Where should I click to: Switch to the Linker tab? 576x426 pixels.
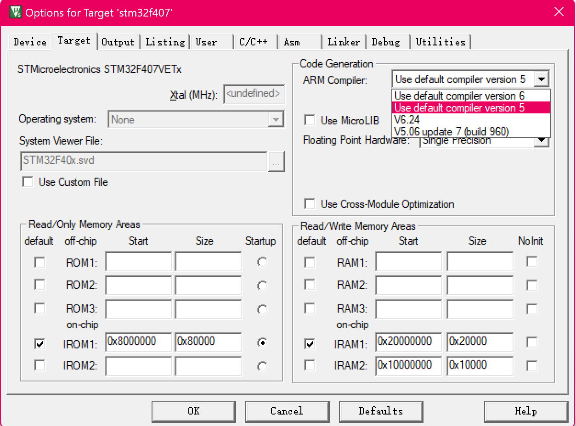[344, 42]
